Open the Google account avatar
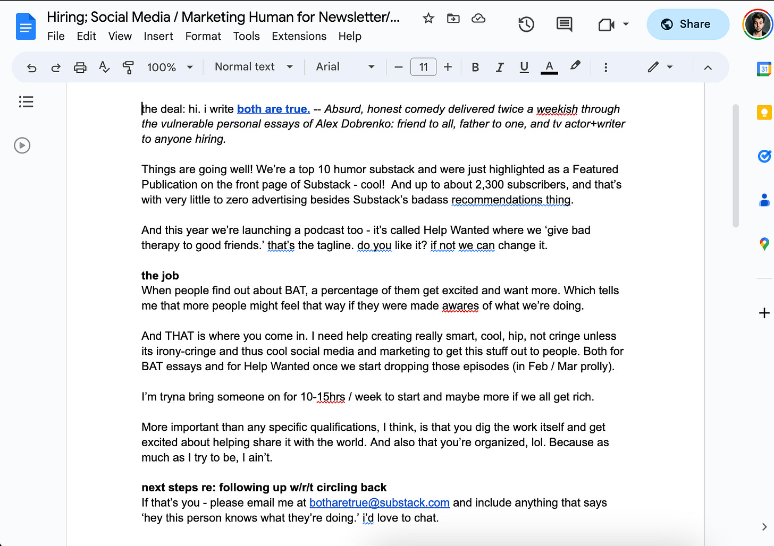The width and height of the screenshot is (774, 546). tap(758, 24)
